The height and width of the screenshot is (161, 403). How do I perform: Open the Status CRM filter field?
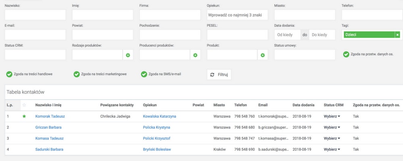(35, 55)
